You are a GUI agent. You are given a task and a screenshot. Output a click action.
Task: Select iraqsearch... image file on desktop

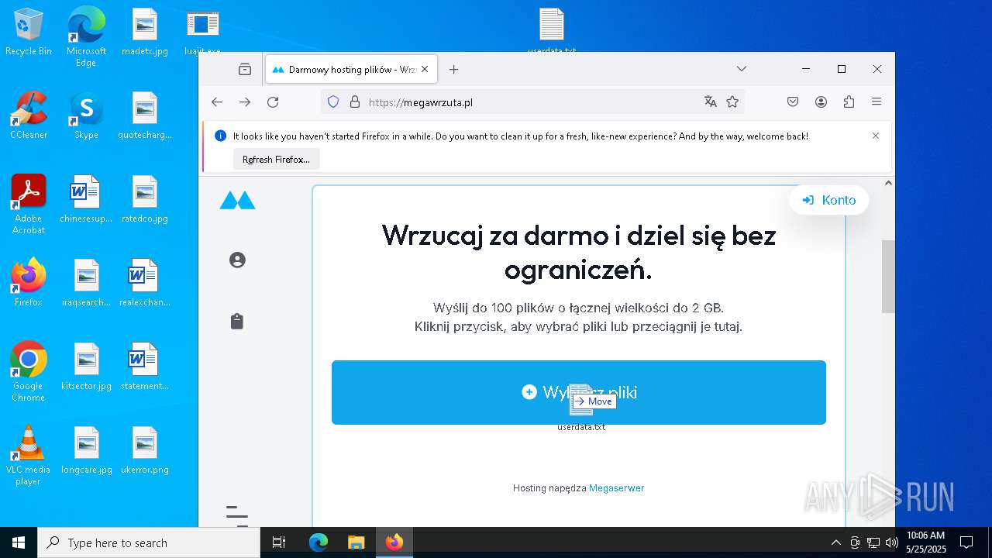[x=86, y=283]
